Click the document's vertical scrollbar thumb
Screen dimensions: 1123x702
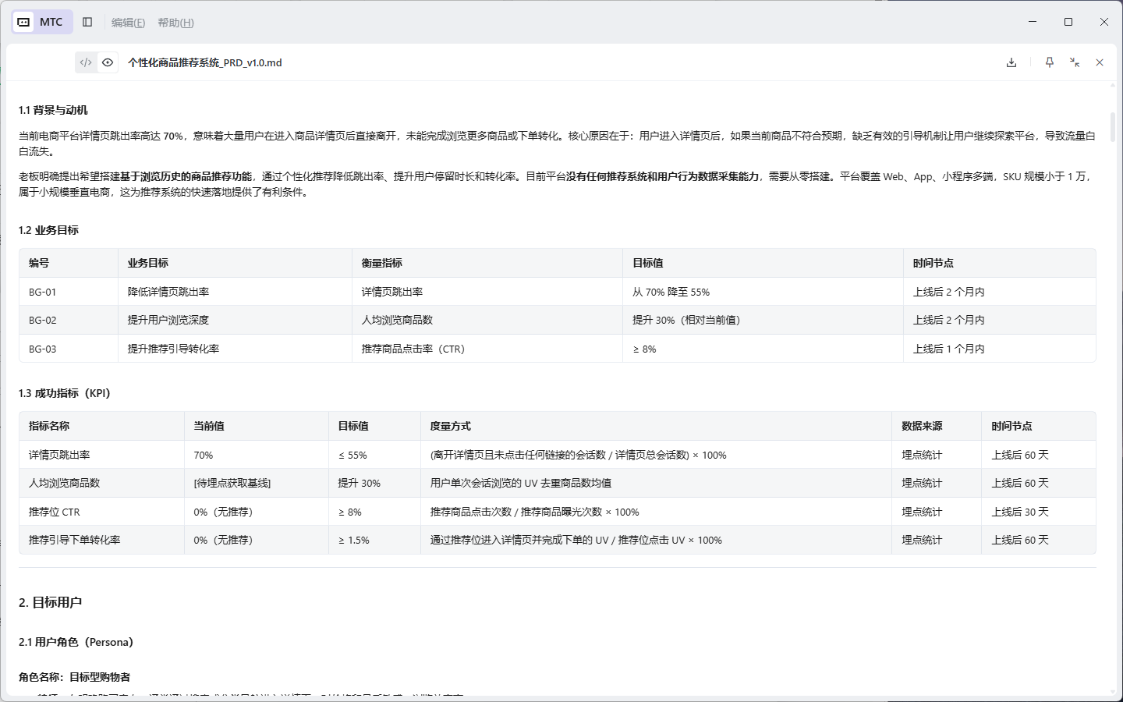(1113, 126)
